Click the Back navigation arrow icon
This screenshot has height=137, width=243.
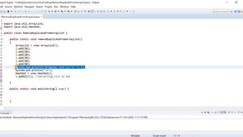[x=124, y=11]
